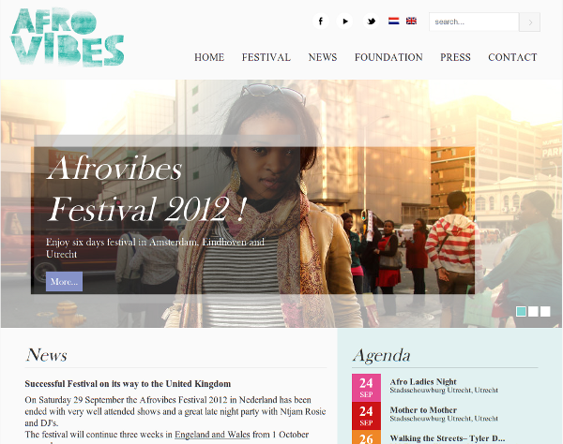This screenshot has height=444, width=563.
Task: Open the Mother to Mother agenda entry
Action: [x=423, y=410]
